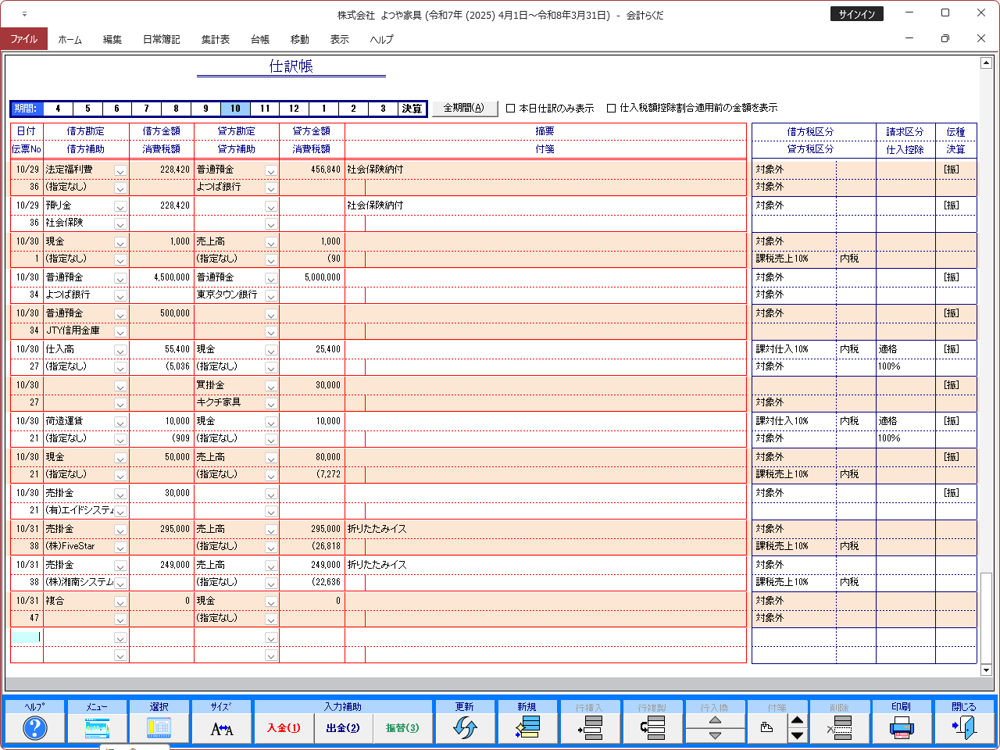The width and height of the screenshot is (1000, 750).
Task: Click the Refresh (更新) arrows icon
Action: pyautogui.click(x=465, y=728)
